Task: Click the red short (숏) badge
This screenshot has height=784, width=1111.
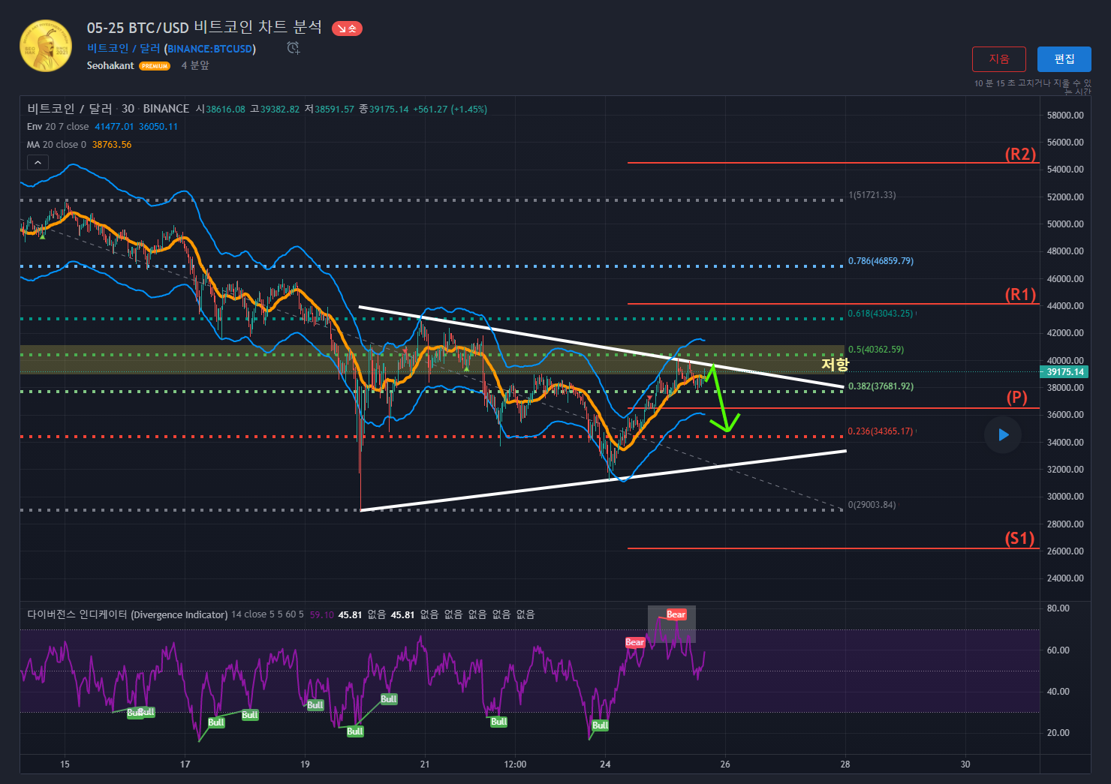Action: (x=347, y=29)
